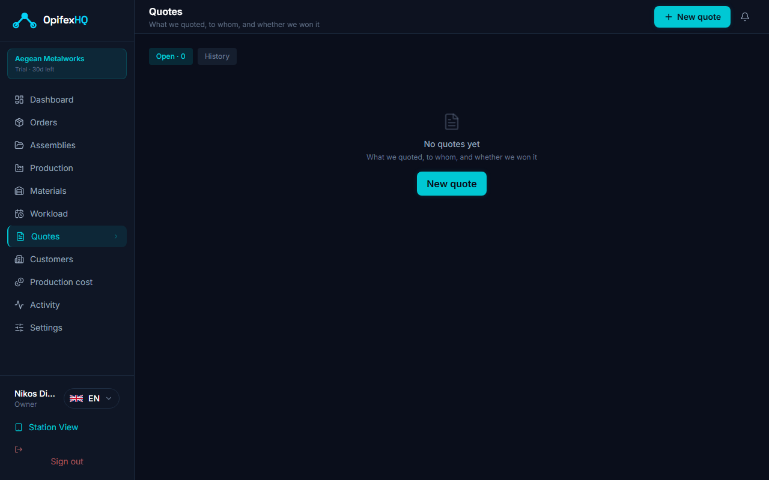The height and width of the screenshot is (480, 769).
Task: Navigate to Production page
Action: click(67, 168)
